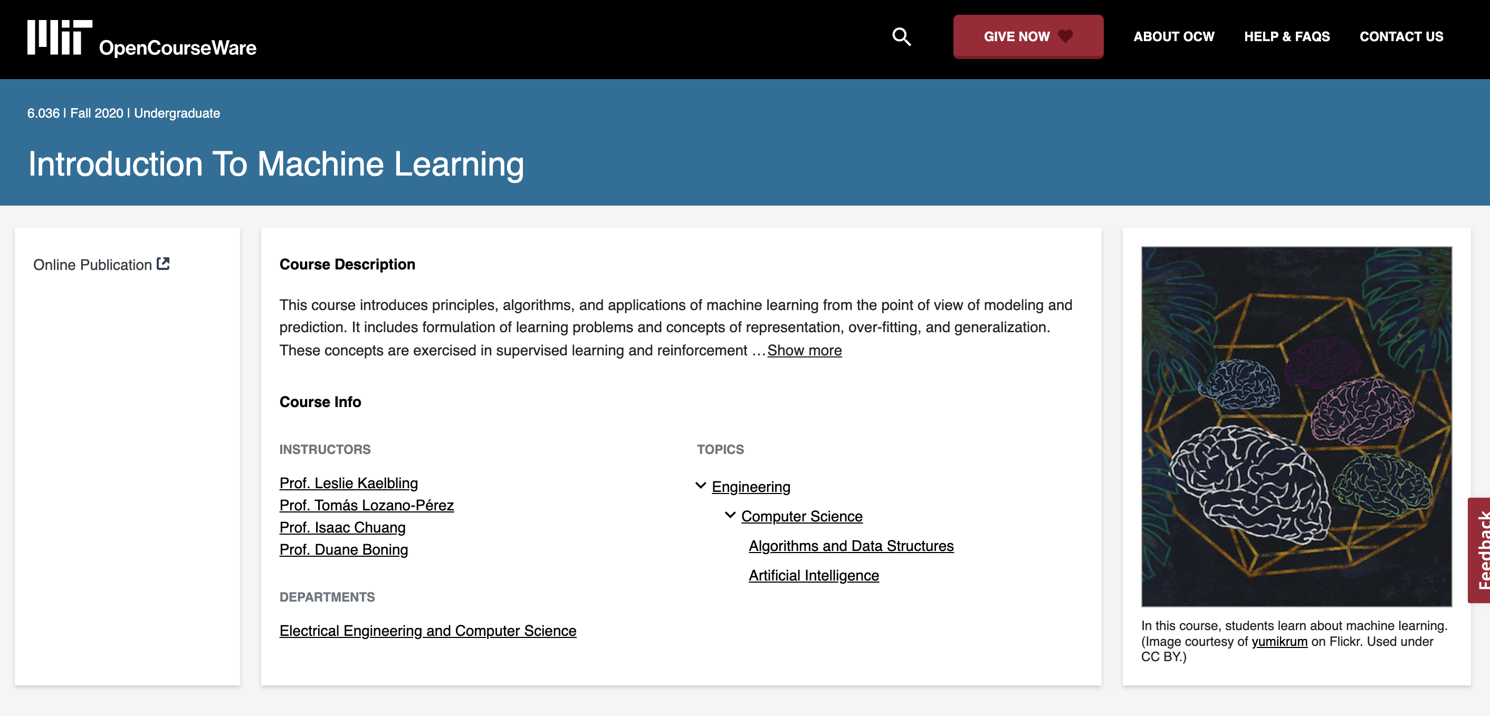Select the Artificial Intelligence topic link
Image resolution: width=1490 pixels, height=716 pixels.
click(814, 575)
